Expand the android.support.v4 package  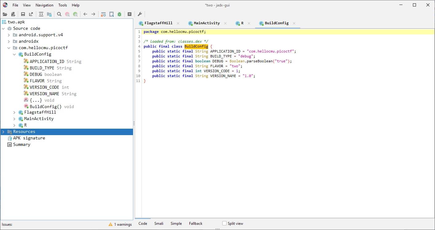[9, 35]
